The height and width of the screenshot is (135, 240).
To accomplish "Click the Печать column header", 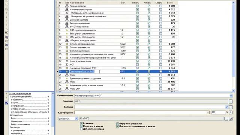I will pyautogui.click(x=135, y=3).
